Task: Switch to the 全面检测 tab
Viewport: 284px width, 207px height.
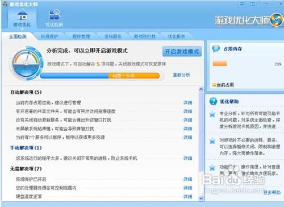Action: tap(18, 36)
